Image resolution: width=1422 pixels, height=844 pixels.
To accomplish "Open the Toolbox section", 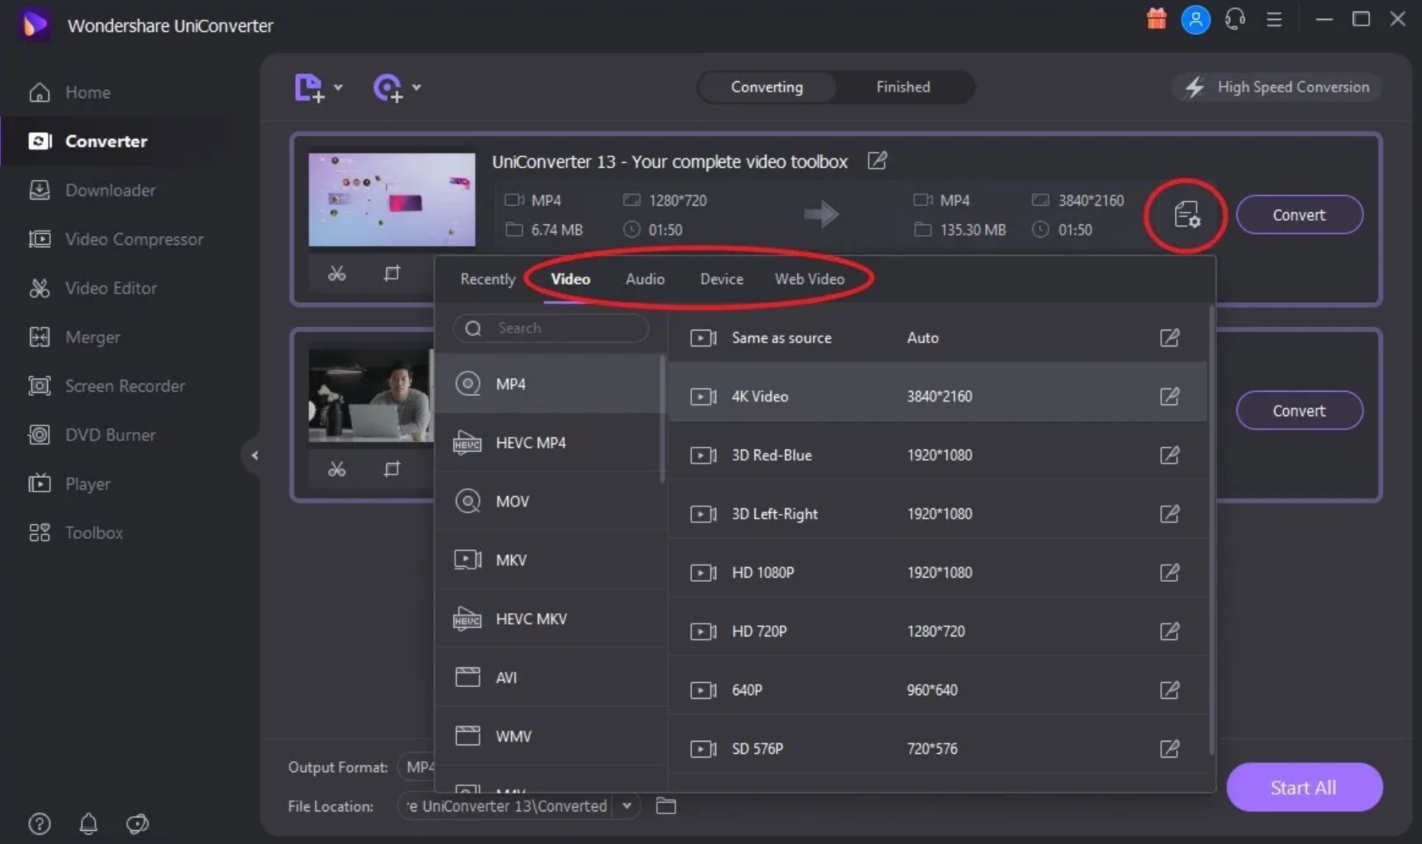I will click(x=76, y=532).
